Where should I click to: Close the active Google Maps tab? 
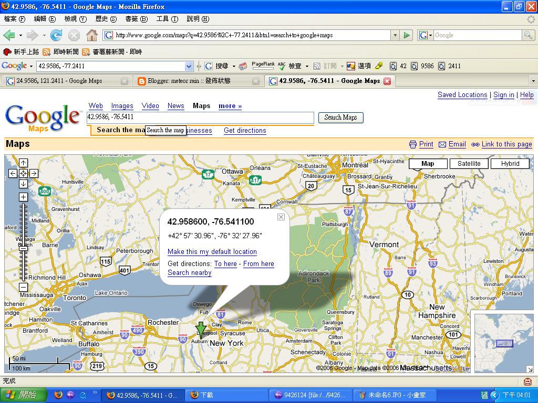point(387,81)
